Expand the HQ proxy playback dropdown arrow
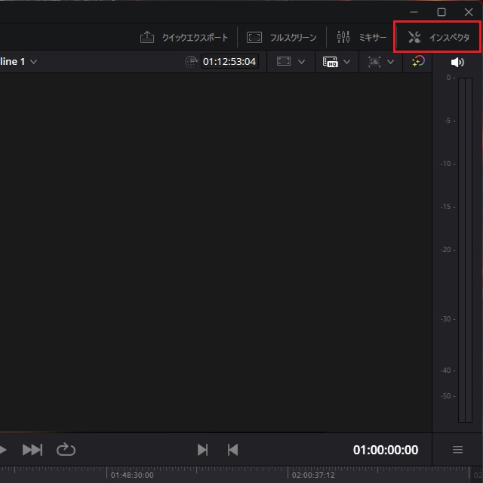The width and height of the screenshot is (483, 483). click(x=347, y=62)
